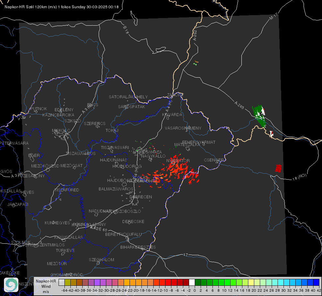Image resolution: width=322 pixels, height=296 pixels.
Task: Click the KUNHEGYES label
Action: coord(58,223)
